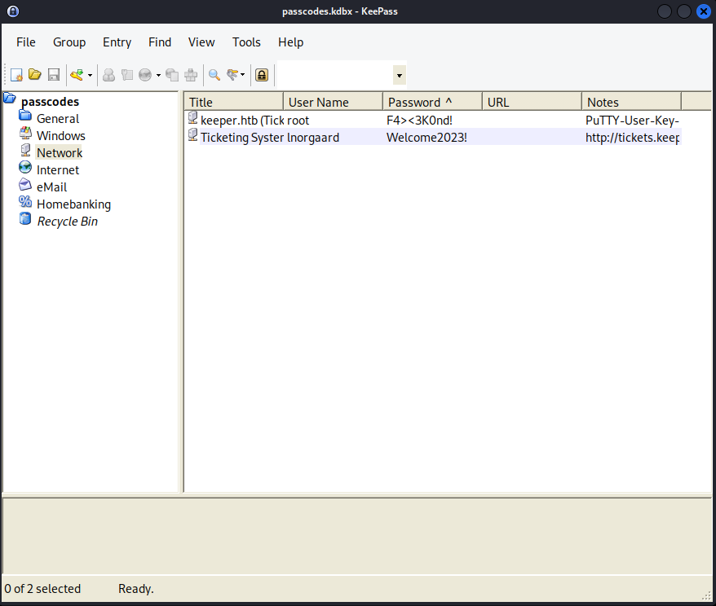Select the keeper.htb entry row
This screenshot has width=716, height=606.
tap(433, 121)
